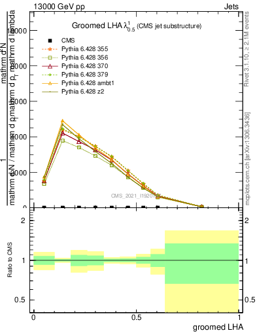Click the Pythia 6.428 370 triangle marker

point(50,66)
